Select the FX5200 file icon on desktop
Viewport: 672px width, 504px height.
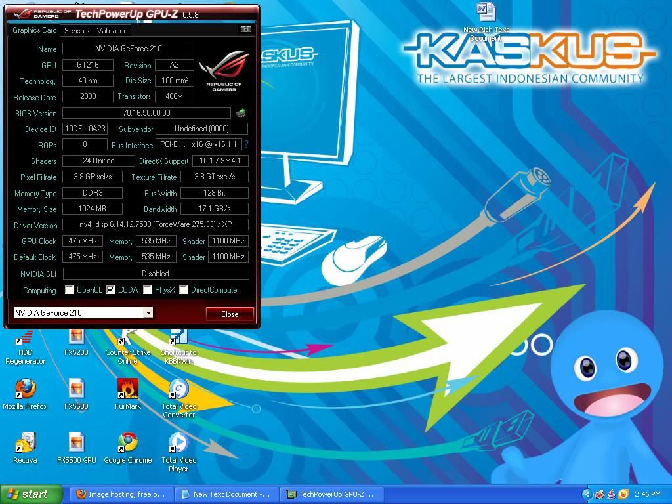click(x=76, y=342)
